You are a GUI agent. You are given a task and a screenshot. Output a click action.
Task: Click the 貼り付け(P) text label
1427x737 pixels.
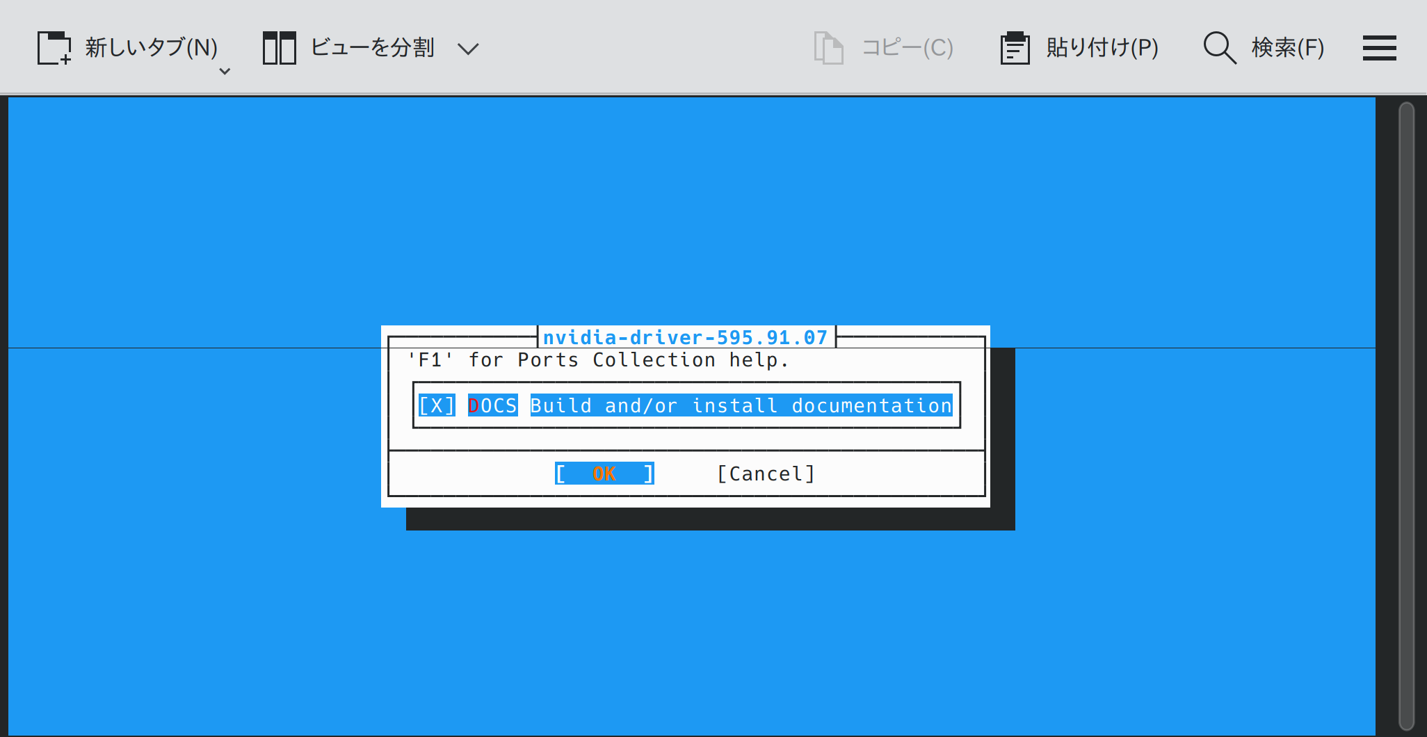click(x=1102, y=47)
